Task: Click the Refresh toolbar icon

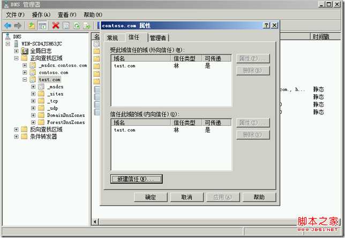Action: coord(77,26)
